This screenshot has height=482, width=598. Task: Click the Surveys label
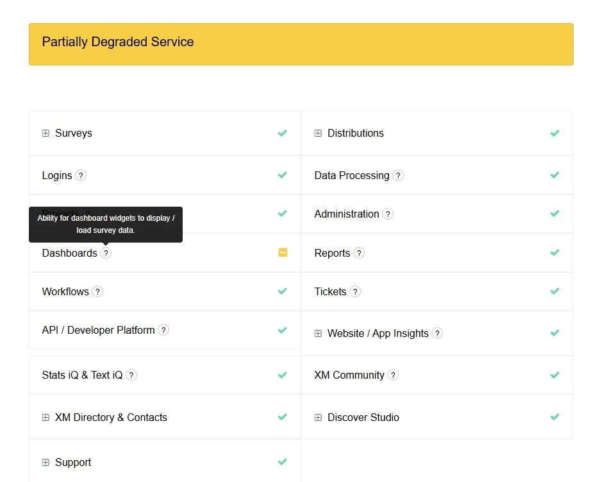[x=74, y=133]
